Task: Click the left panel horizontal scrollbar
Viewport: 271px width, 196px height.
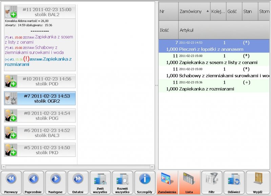Action: coord(78,167)
